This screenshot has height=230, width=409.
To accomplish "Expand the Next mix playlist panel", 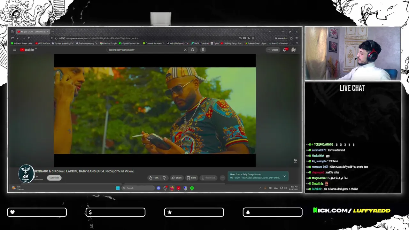I will point(284,176).
